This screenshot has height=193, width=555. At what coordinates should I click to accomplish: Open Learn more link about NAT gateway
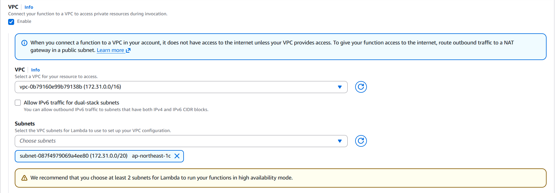coord(110,50)
